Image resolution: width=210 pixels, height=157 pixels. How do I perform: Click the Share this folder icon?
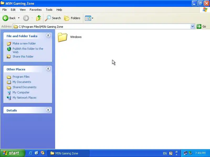coord(9,57)
